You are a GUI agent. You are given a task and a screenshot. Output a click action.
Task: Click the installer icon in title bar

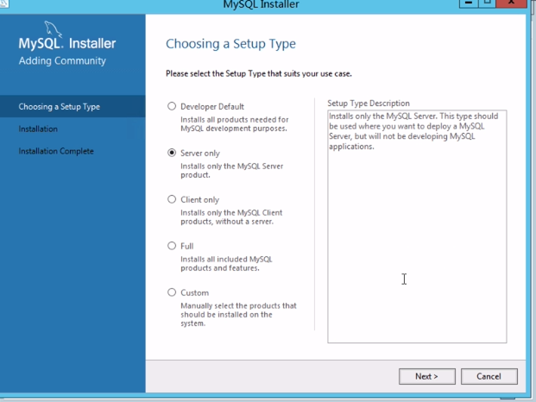[3, 3]
